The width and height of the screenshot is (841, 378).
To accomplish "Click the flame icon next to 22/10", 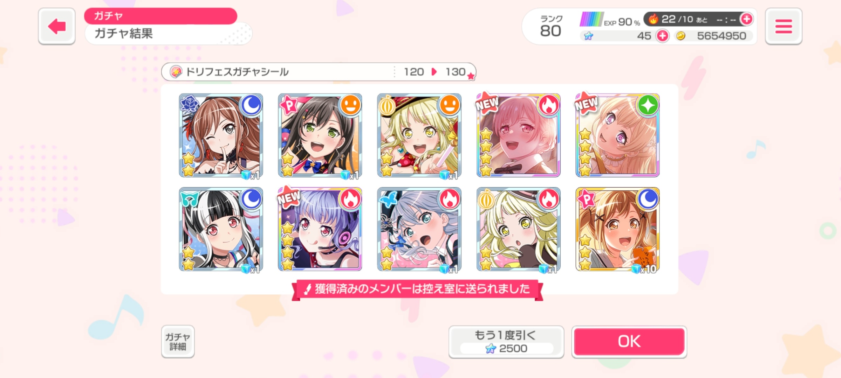I will [653, 19].
